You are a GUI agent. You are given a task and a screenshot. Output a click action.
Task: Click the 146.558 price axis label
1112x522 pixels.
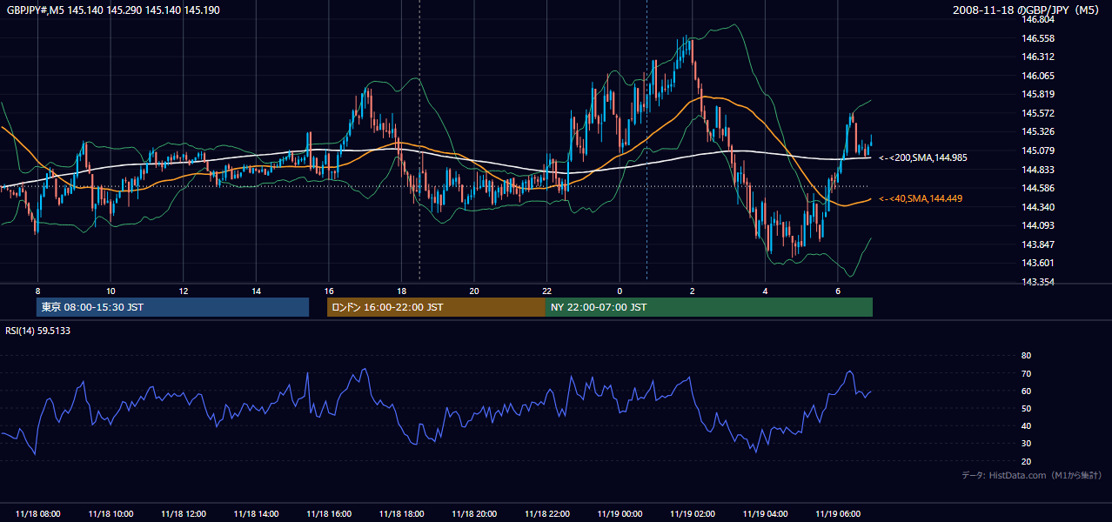[x=1038, y=38]
